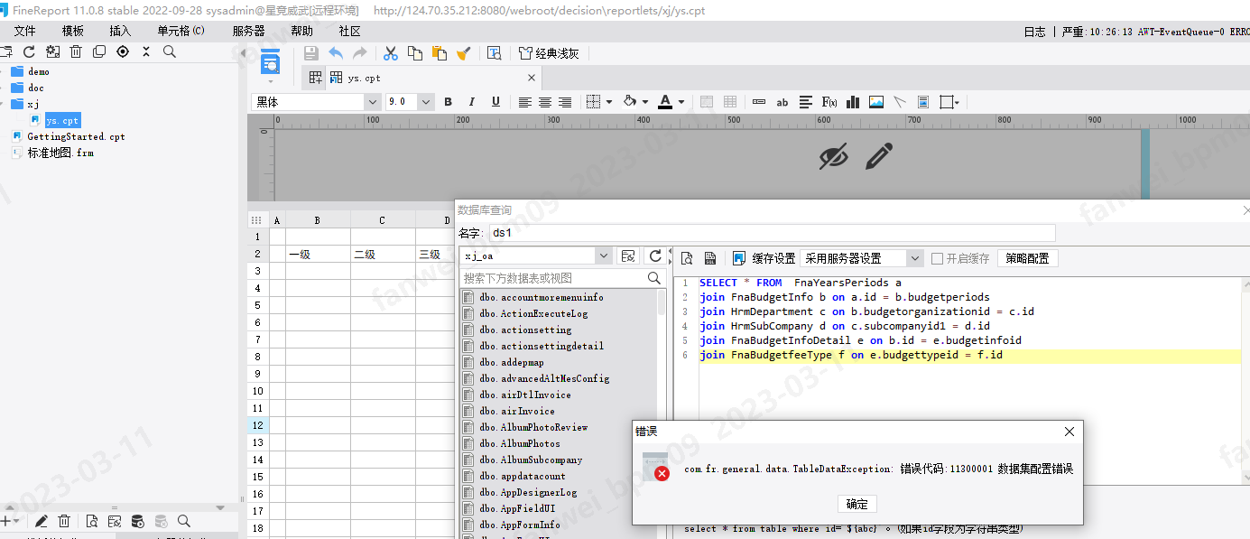The image size is (1250, 539).
Task: Open the 采用服务器设置 cache dropdown
Action: point(915,258)
